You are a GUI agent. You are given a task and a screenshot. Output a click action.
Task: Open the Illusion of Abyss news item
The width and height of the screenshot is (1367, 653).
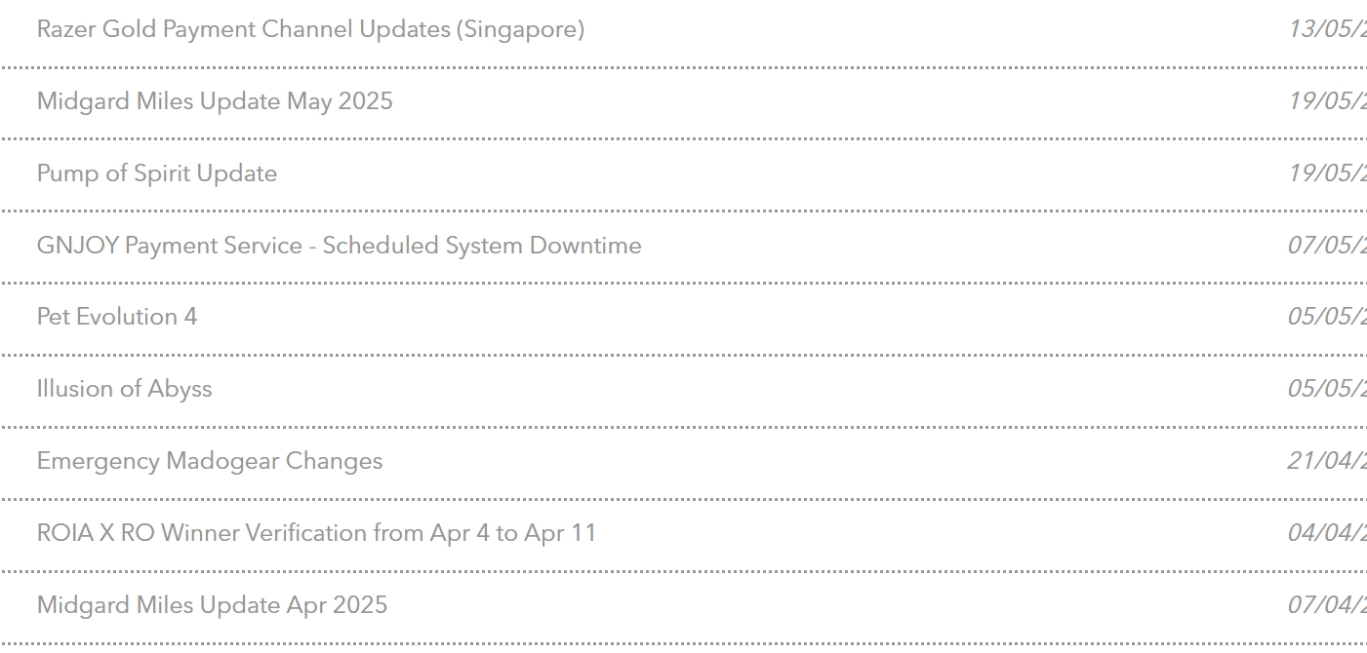tap(124, 389)
